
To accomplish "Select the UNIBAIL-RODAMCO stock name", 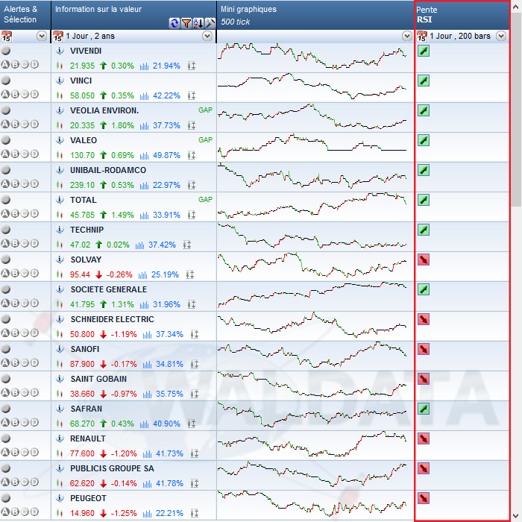I will [107, 170].
